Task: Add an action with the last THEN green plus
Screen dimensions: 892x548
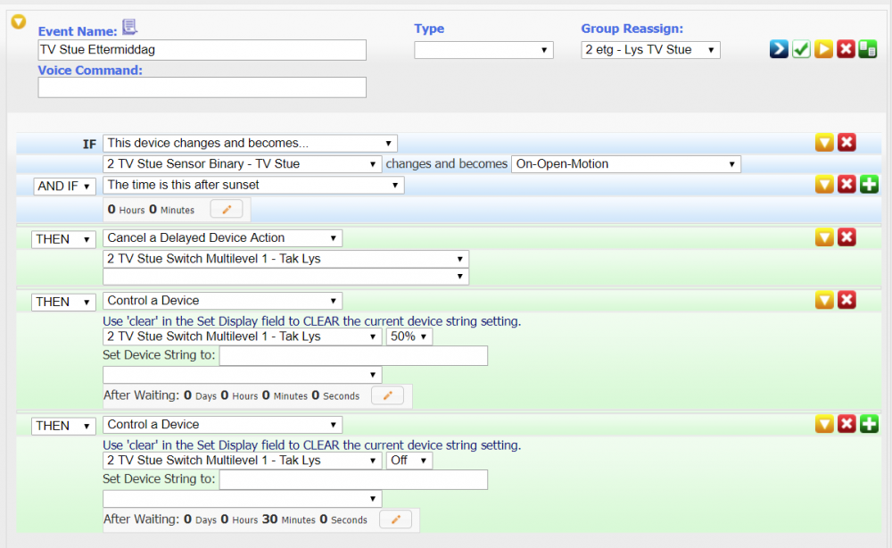Action: [869, 424]
